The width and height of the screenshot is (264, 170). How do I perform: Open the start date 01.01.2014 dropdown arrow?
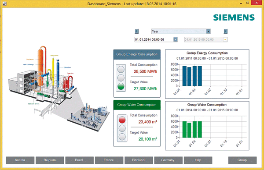[176, 39]
